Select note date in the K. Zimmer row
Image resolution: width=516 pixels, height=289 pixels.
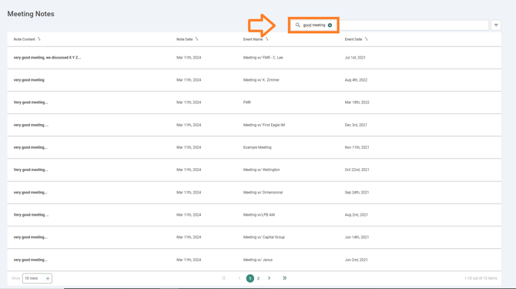(189, 80)
